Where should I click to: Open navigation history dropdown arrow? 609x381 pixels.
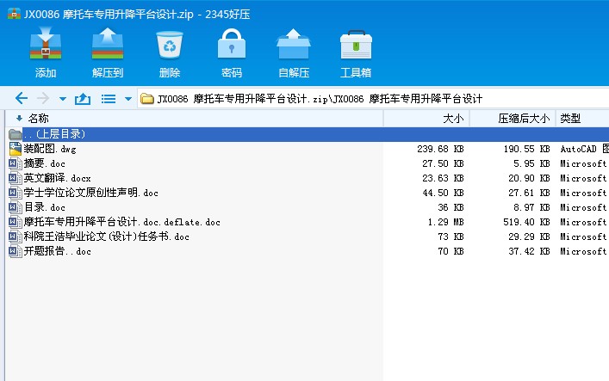(63, 99)
